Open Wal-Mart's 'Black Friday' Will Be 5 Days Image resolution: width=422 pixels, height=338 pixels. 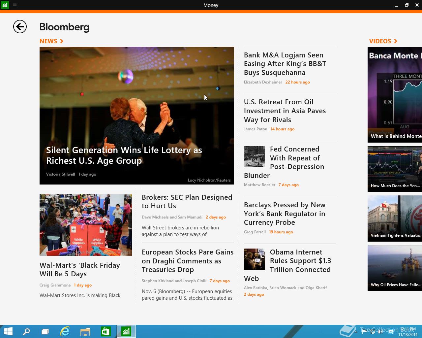81,270
